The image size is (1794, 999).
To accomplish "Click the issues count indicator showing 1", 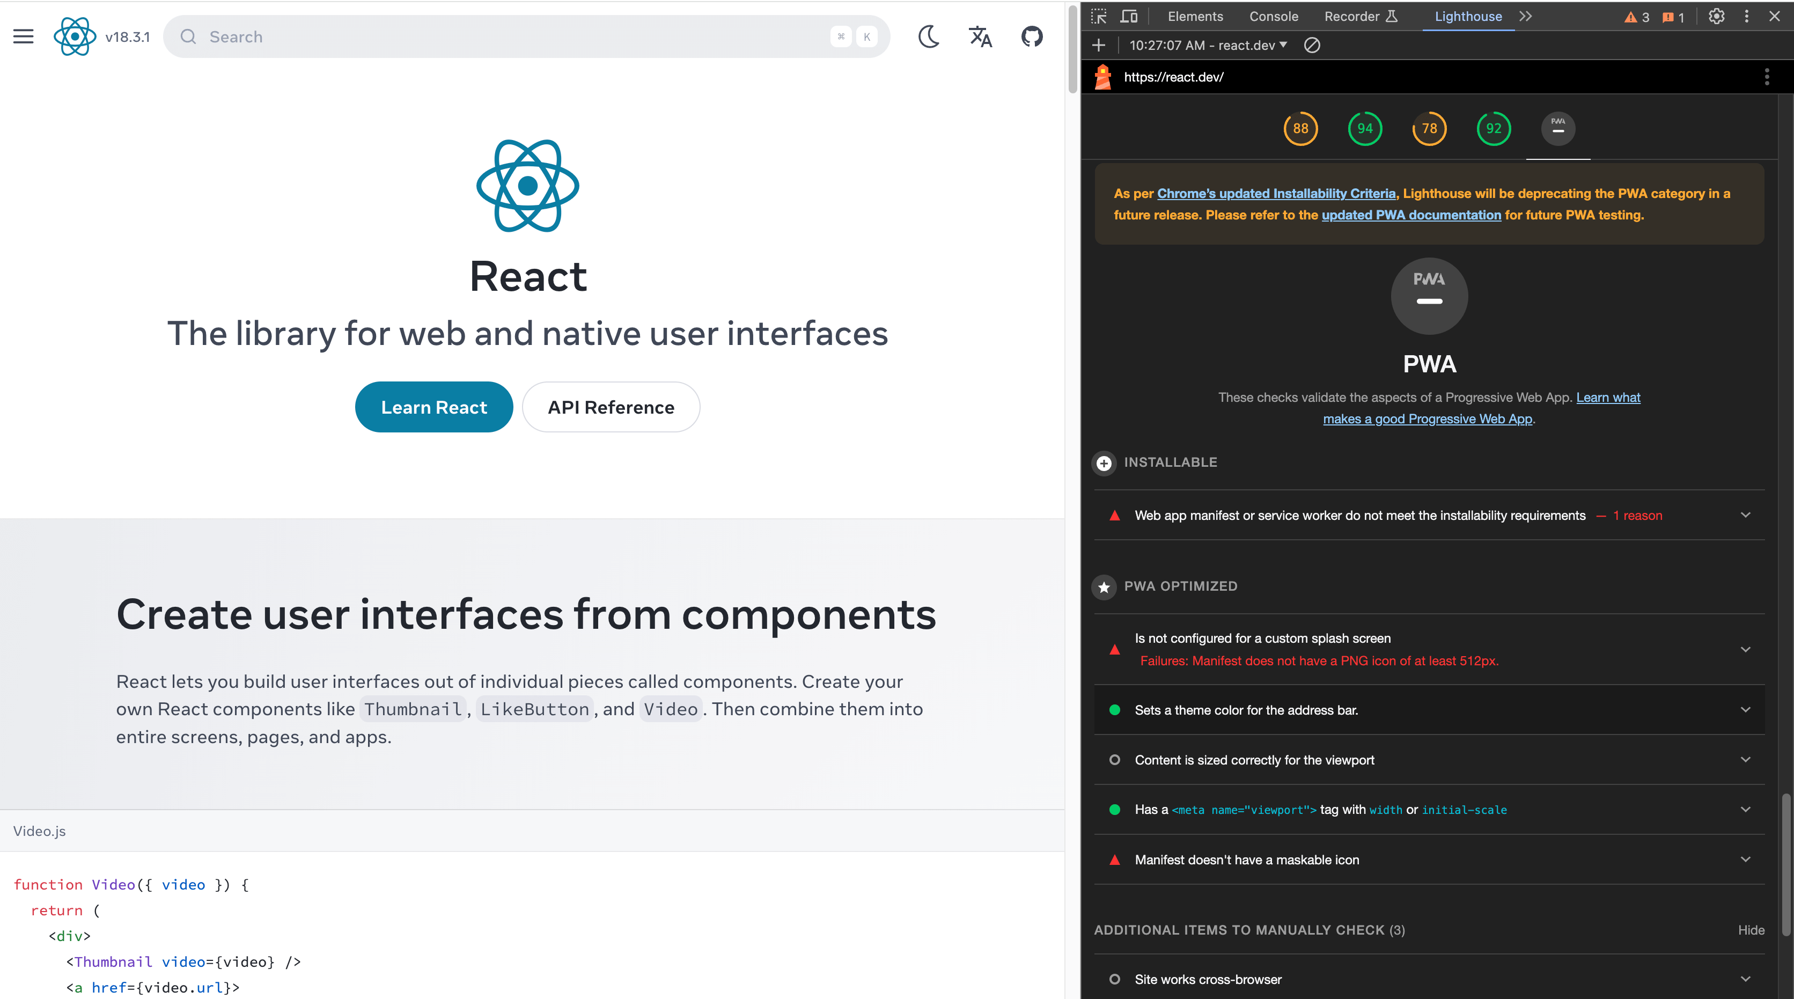I will coord(1673,17).
